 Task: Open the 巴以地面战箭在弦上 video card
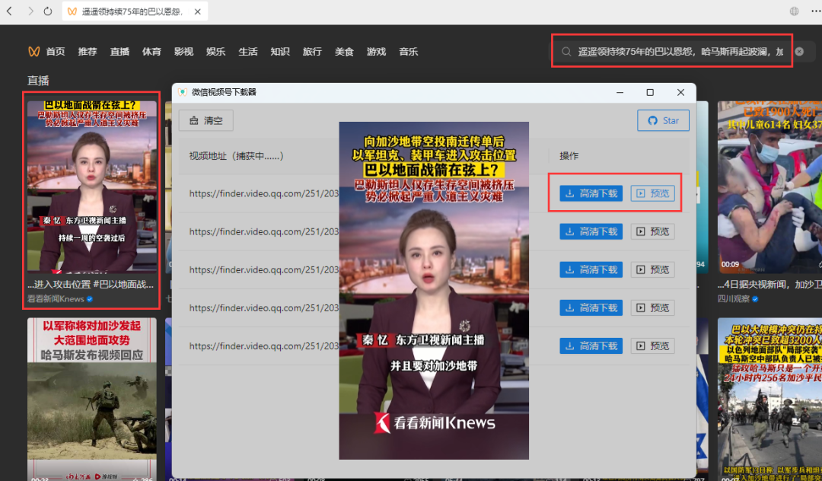pos(92,186)
